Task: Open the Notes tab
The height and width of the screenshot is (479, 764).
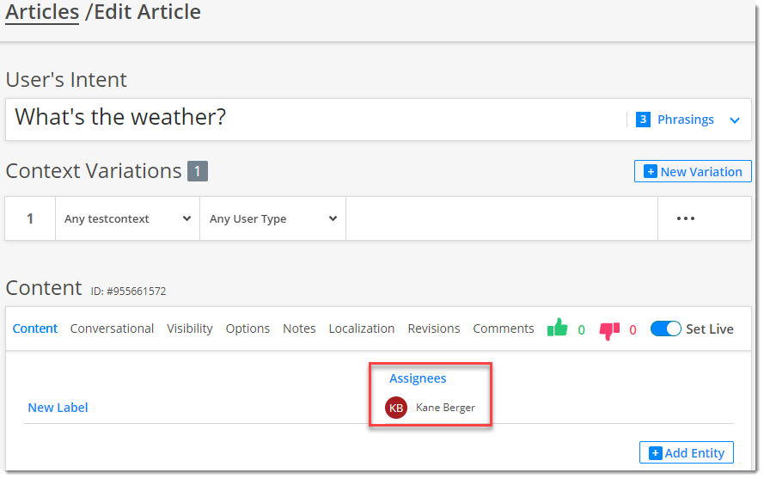Action: pos(299,329)
